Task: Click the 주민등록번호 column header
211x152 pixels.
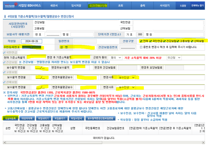Action: point(93,128)
